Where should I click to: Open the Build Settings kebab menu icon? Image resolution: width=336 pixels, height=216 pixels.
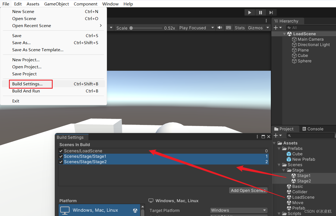[257, 137]
